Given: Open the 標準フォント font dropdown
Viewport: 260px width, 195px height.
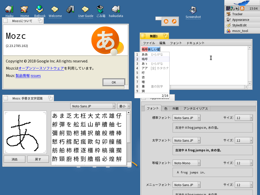Looking at the screenshot, I should 187,118.
